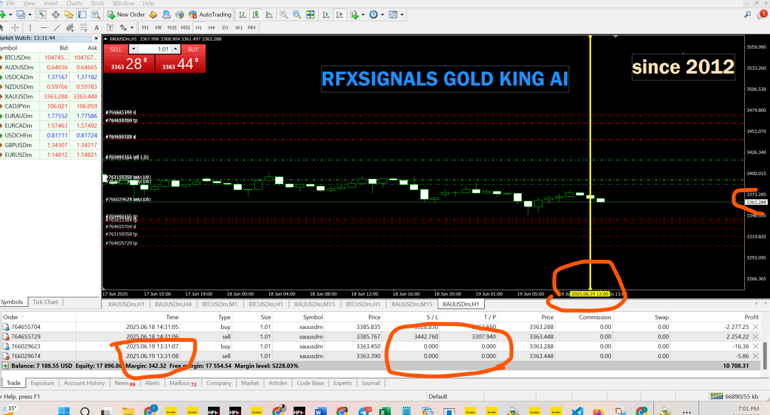
Task: Tile chart windows icon
Action: coord(310,15)
